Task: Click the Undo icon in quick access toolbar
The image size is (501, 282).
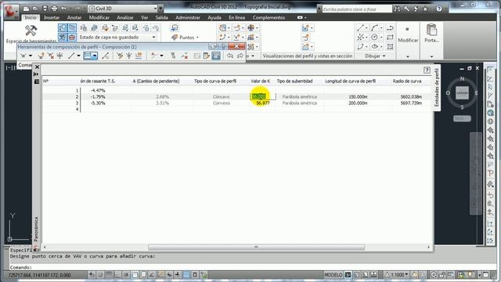Action: (64, 9)
